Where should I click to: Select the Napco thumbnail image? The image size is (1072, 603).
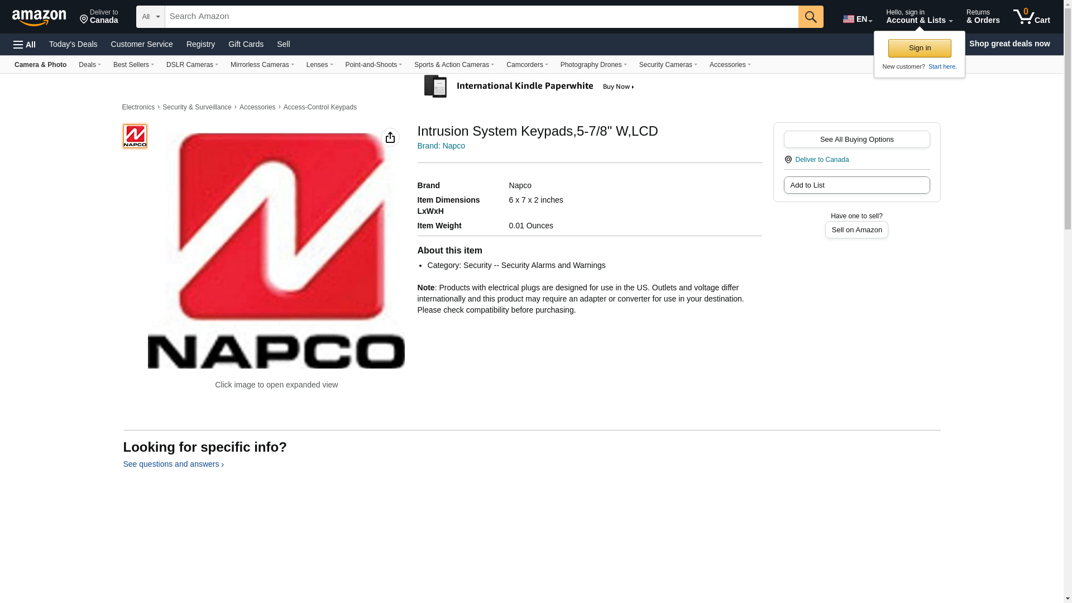pos(135,136)
